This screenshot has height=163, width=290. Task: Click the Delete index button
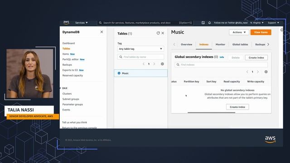(x=236, y=58)
